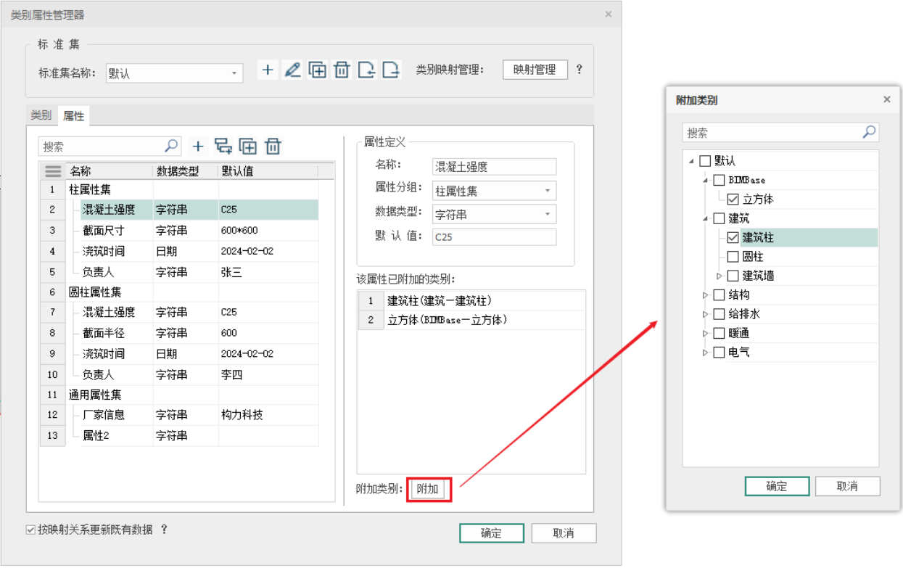Image resolution: width=903 pixels, height=568 pixels.
Task: Open the 属性分组 dropdown
Action: pyautogui.click(x=547, y=192)
